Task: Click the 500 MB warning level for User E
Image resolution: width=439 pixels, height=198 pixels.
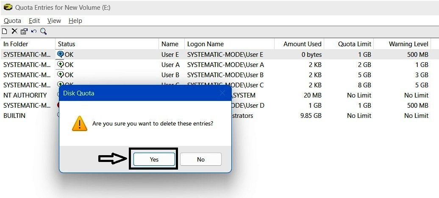Action: (x=418, y=55)
